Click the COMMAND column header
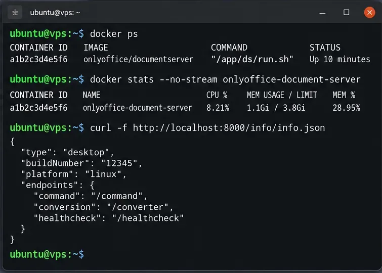The width and height of the screenshot is (382, 273). tap(229, 48)
